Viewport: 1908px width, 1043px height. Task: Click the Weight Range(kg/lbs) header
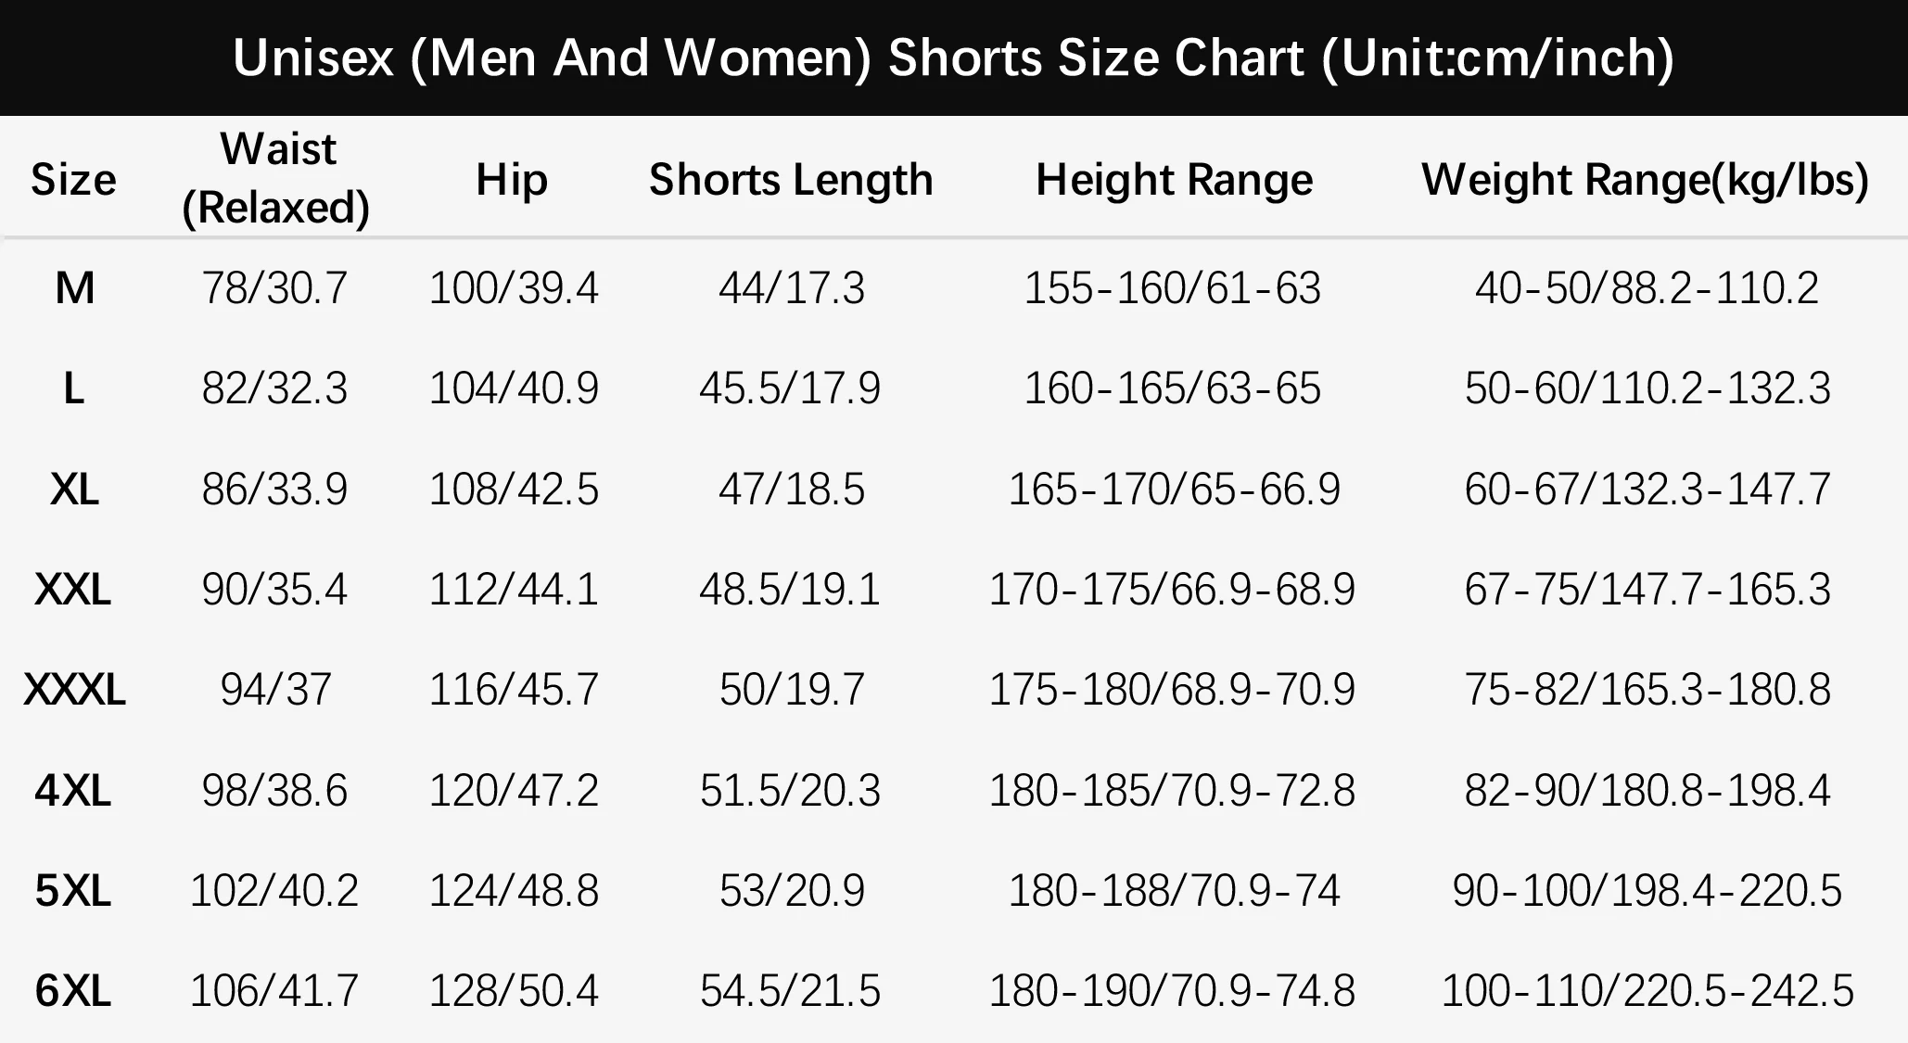pos(1646,180)
